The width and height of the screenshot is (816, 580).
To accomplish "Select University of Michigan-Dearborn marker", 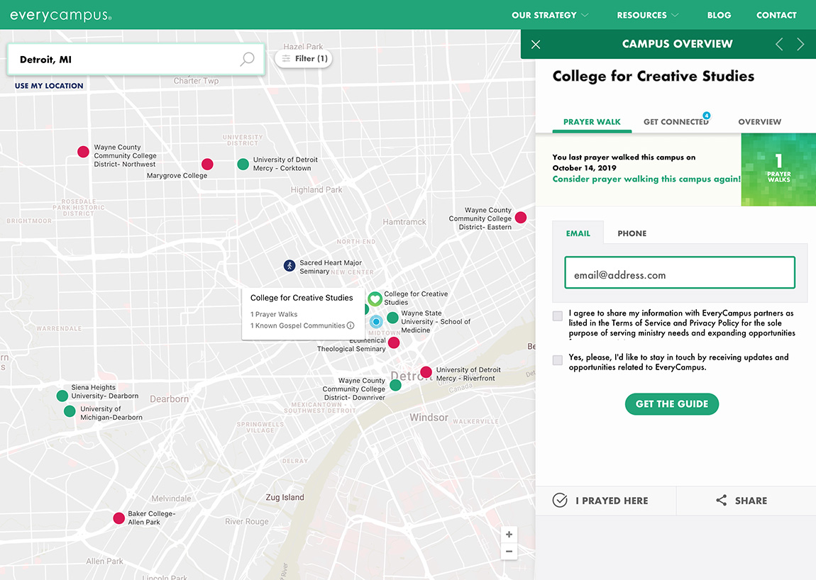I will coord(70,411).
